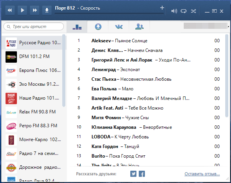The height and width of the screenshot is (183, 231).
Task: Play Денис Кляв… – Начнем Сначала
Action: point(146,50)
